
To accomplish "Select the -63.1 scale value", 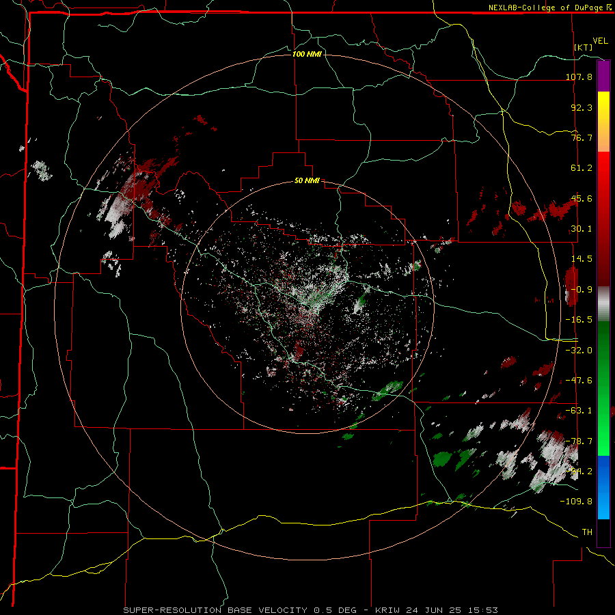I will click(579, 411).
